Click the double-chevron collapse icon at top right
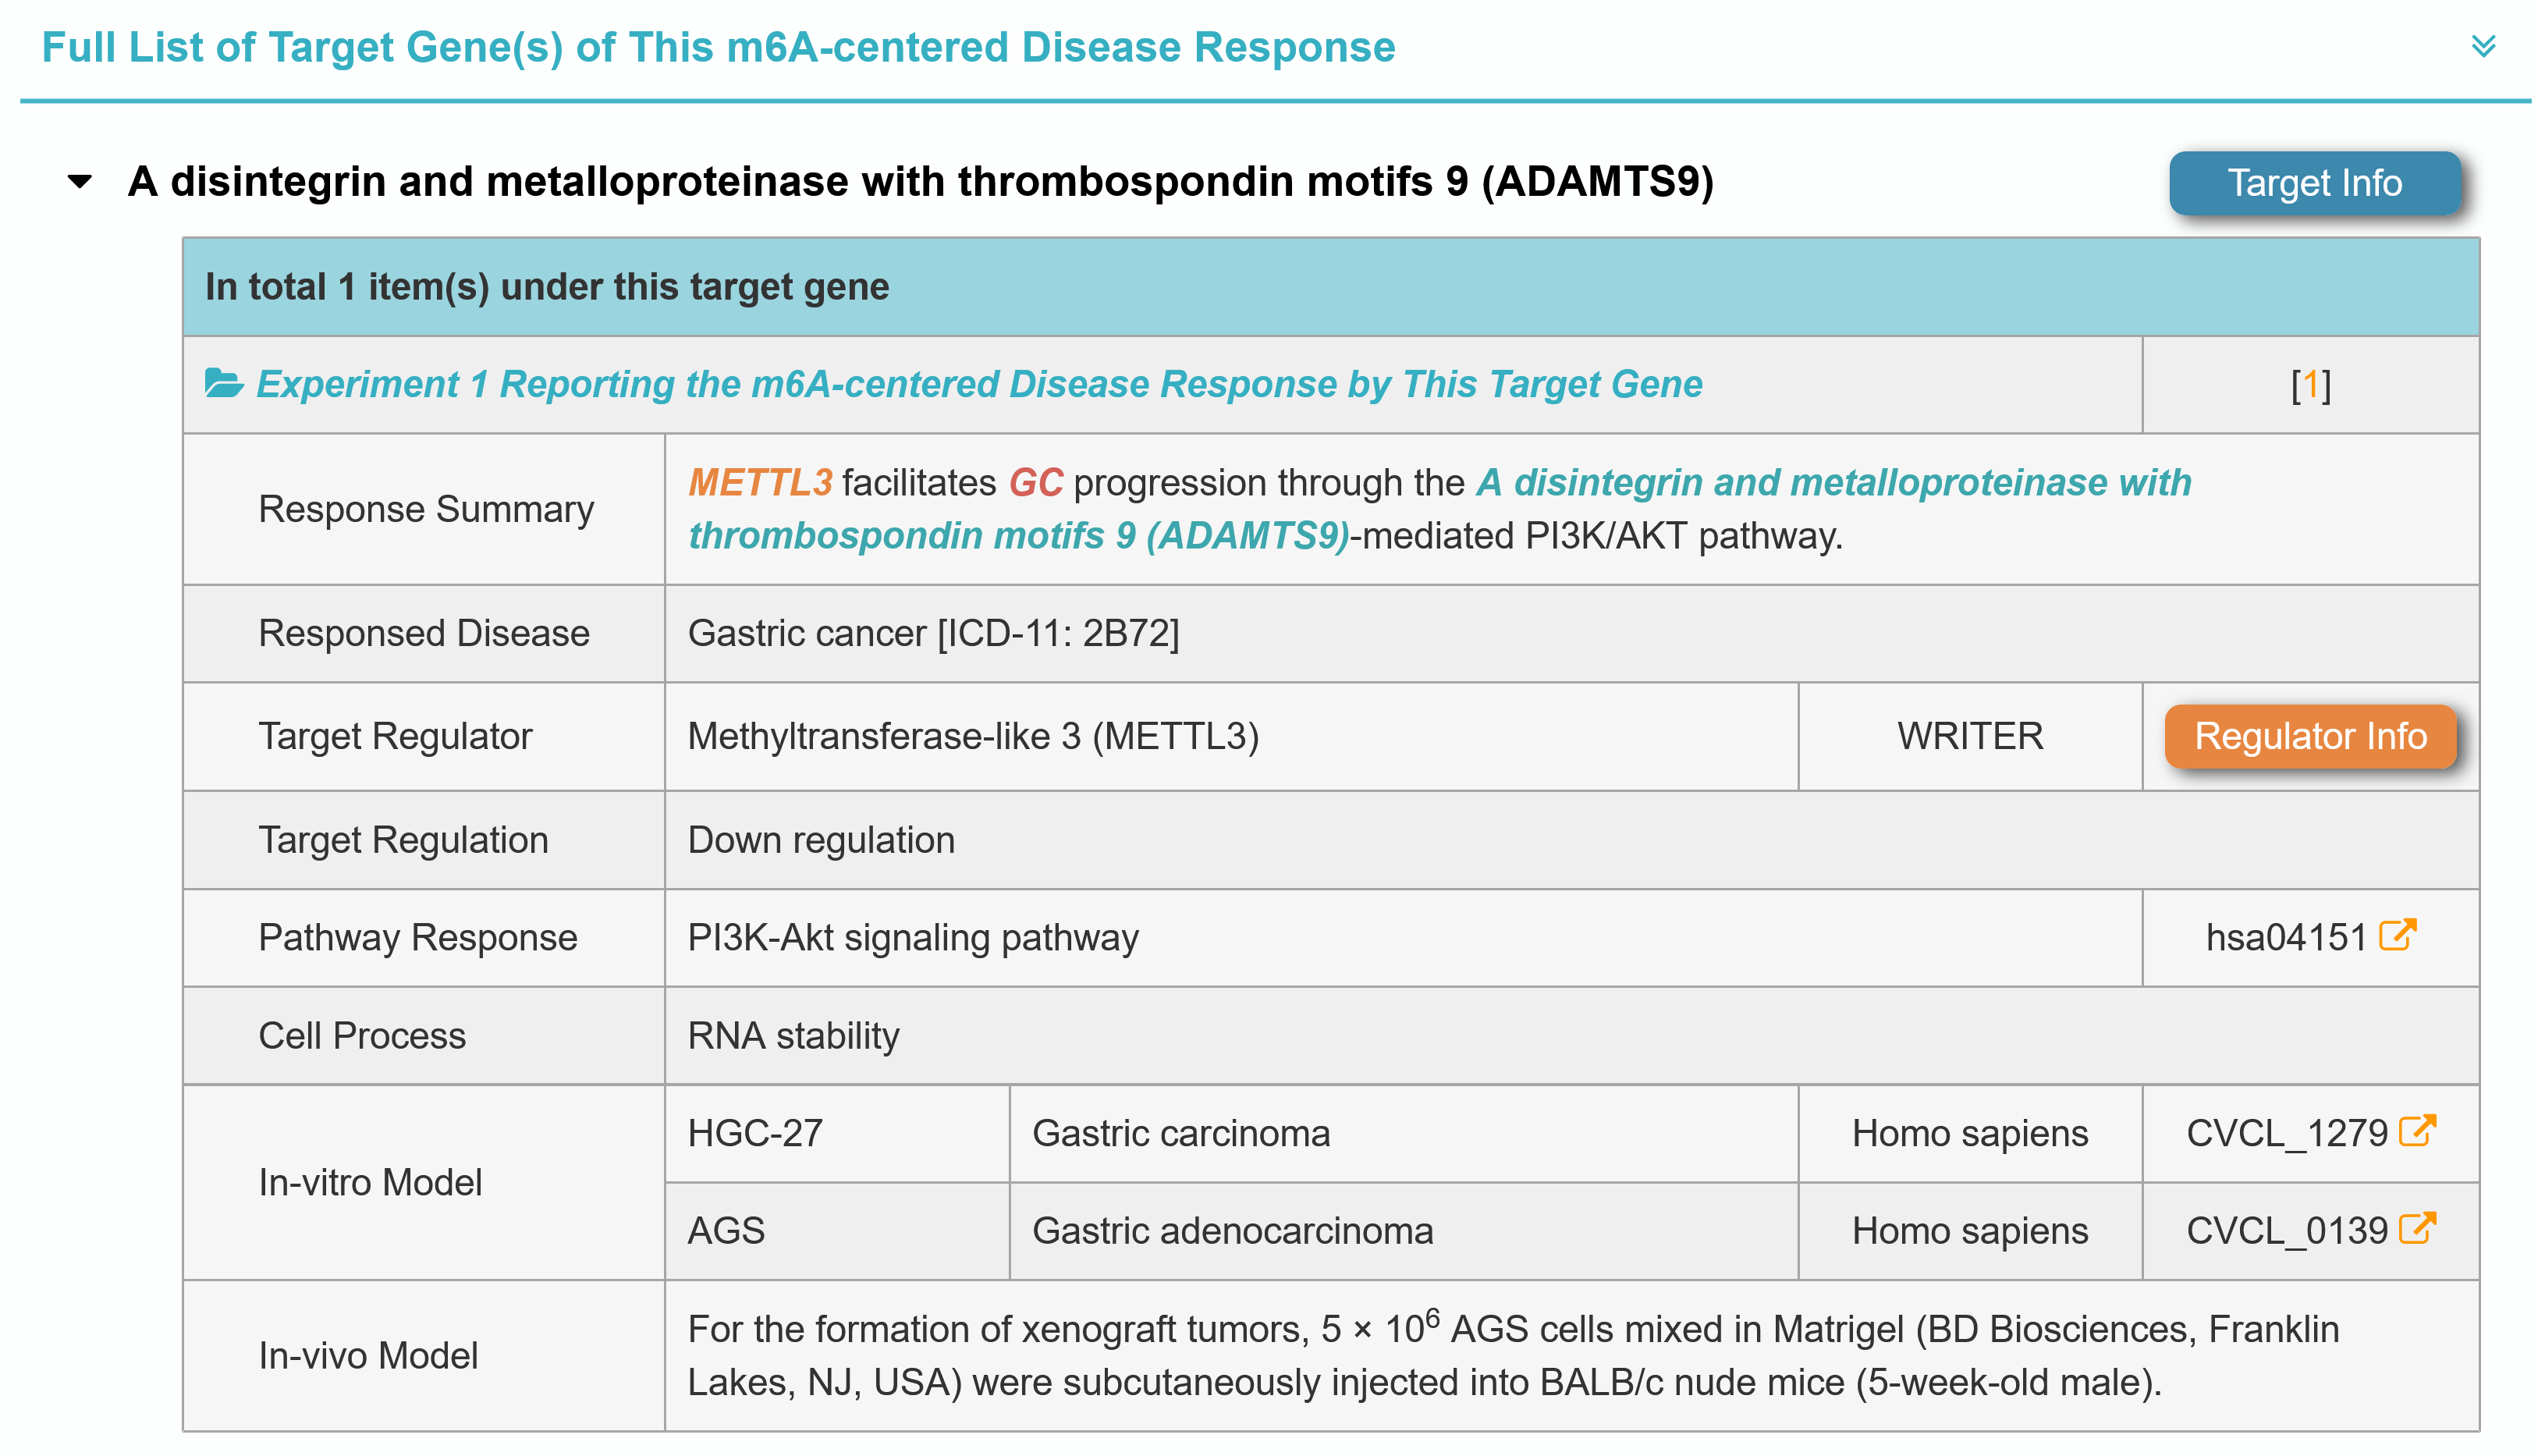Image resolution: width=2538 pixels, height=1456 pixels. [x=2482, y=46]
